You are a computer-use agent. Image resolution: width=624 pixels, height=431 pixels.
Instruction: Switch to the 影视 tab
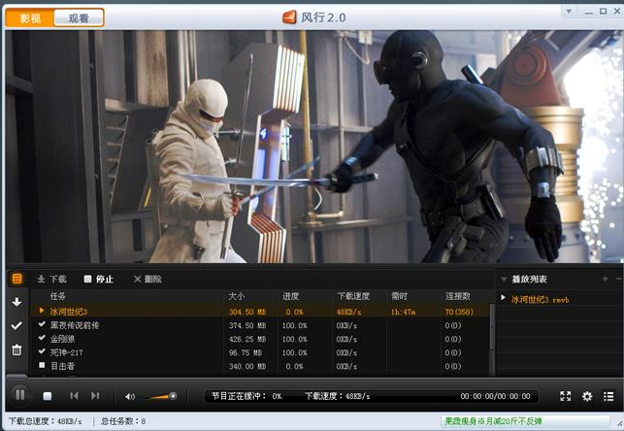pyautogui.click(x=30, y=17)
